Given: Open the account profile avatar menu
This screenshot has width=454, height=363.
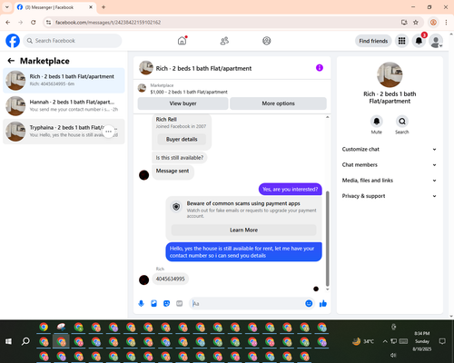Looking at the screenshot, I should point(436,41).
